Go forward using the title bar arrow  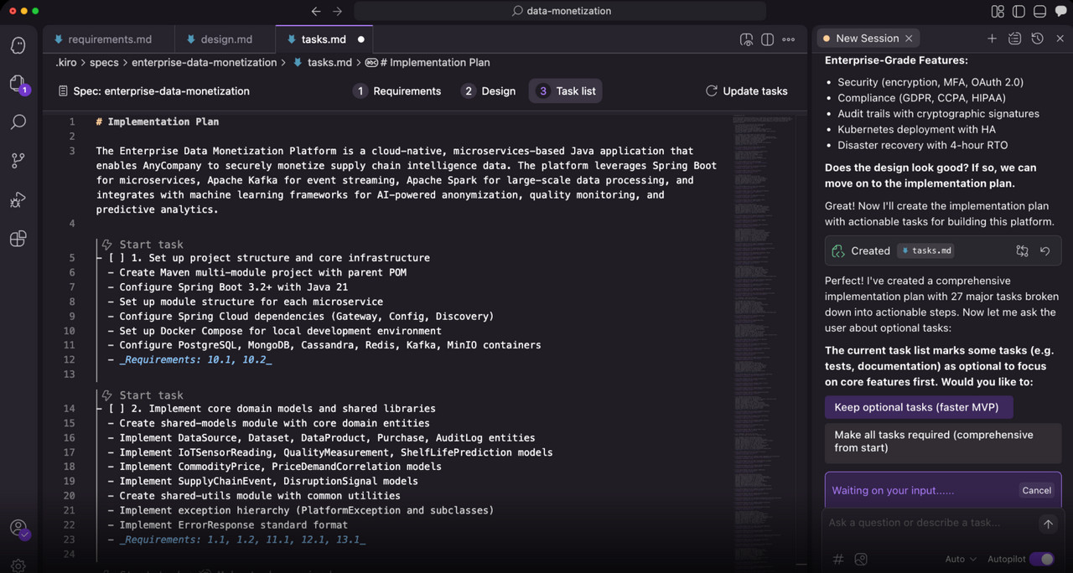pos(337,12)
